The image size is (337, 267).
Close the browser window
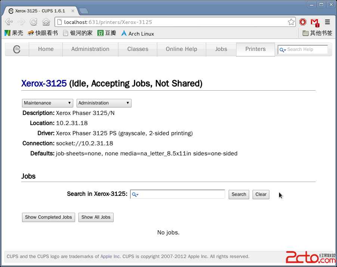click(x=331, y=4)
